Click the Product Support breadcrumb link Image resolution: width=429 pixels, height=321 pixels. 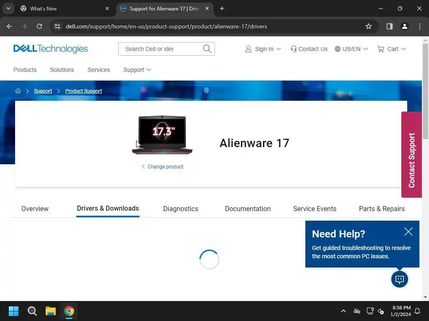(x=83, y=91)
